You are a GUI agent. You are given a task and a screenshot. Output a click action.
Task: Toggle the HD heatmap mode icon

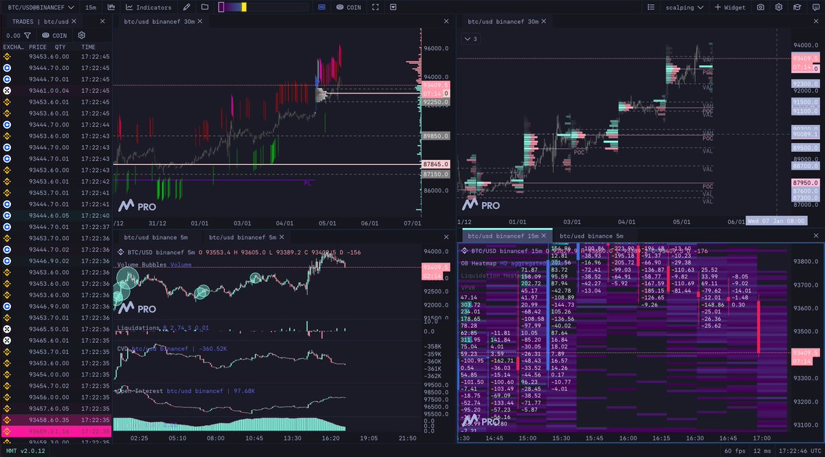pyautogui.click(x=322, y=7)
